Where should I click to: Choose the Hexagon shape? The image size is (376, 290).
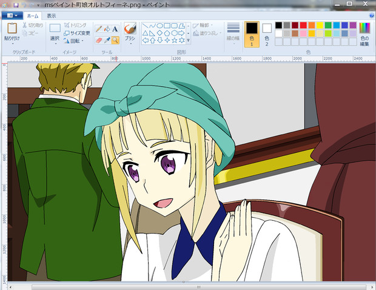(x=174, y=33)
